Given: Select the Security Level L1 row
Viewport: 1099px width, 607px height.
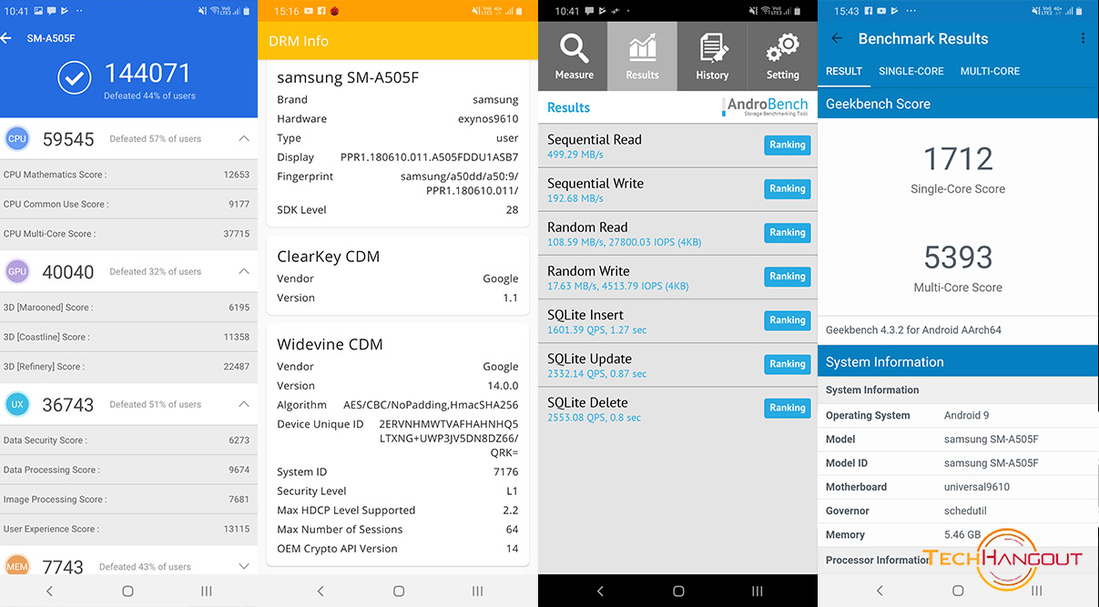Looking at the screenshot, I should [398, 491].
